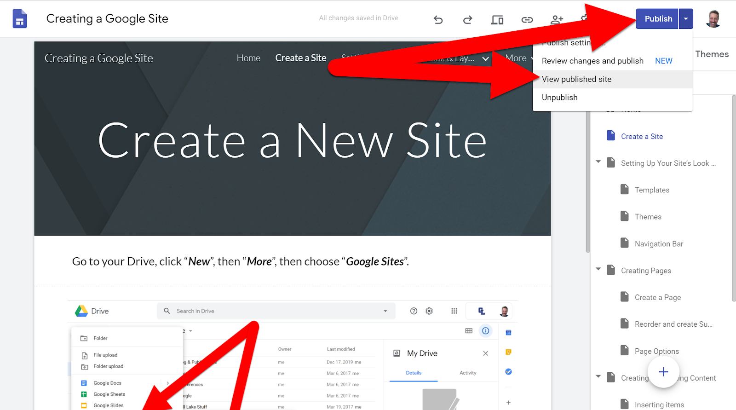Screen dimensions: 736x410
Task: Open the Details tab in Drive panel
Action: click(x=414, y=373)
